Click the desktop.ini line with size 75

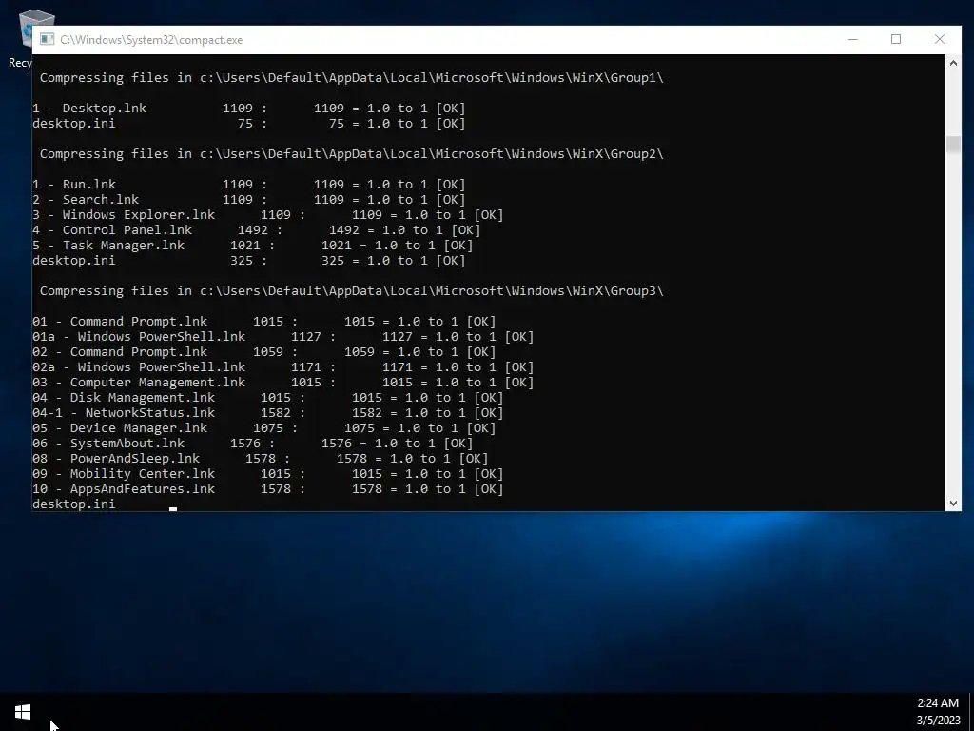pyautogui.click(x=249, y=123)
